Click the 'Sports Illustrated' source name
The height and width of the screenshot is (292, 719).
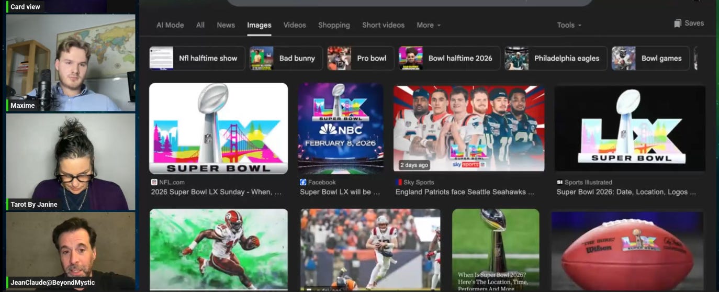(588, 182)
